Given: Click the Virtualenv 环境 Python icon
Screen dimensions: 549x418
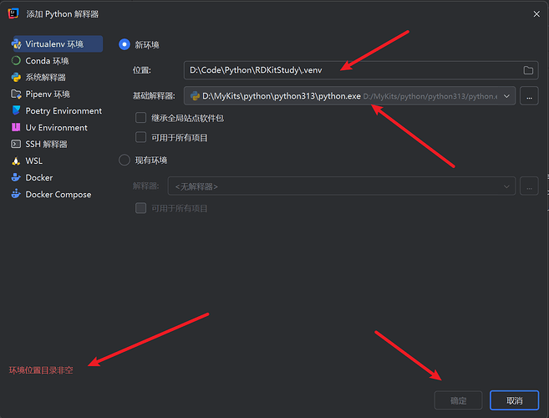Looking at the screenshot, I should coord(16,44).
